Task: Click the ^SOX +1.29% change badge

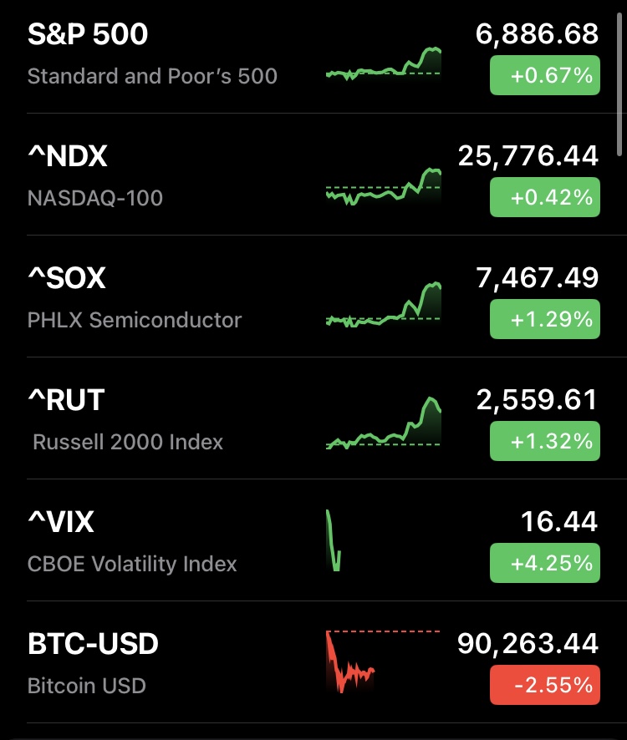Action: 544,320
